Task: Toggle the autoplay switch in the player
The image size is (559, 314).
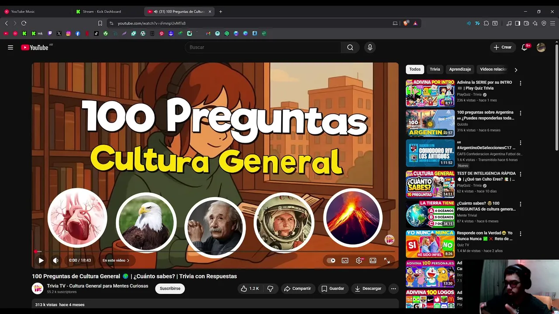Action: (x=331, y=260)
